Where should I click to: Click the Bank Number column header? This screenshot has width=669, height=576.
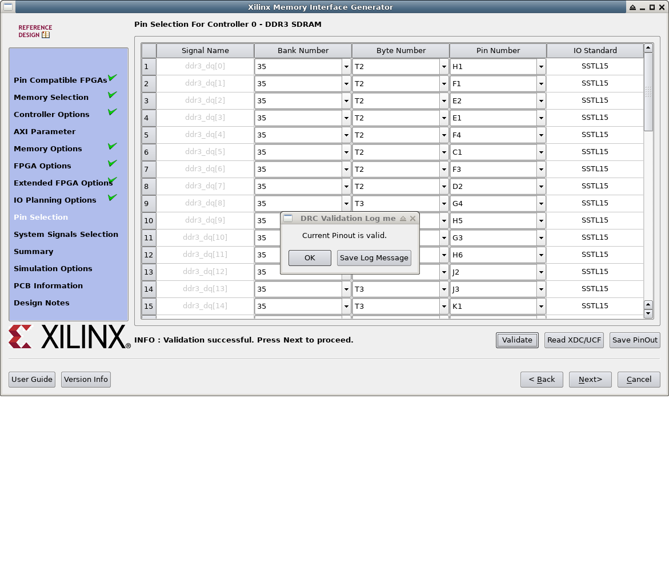303,50
